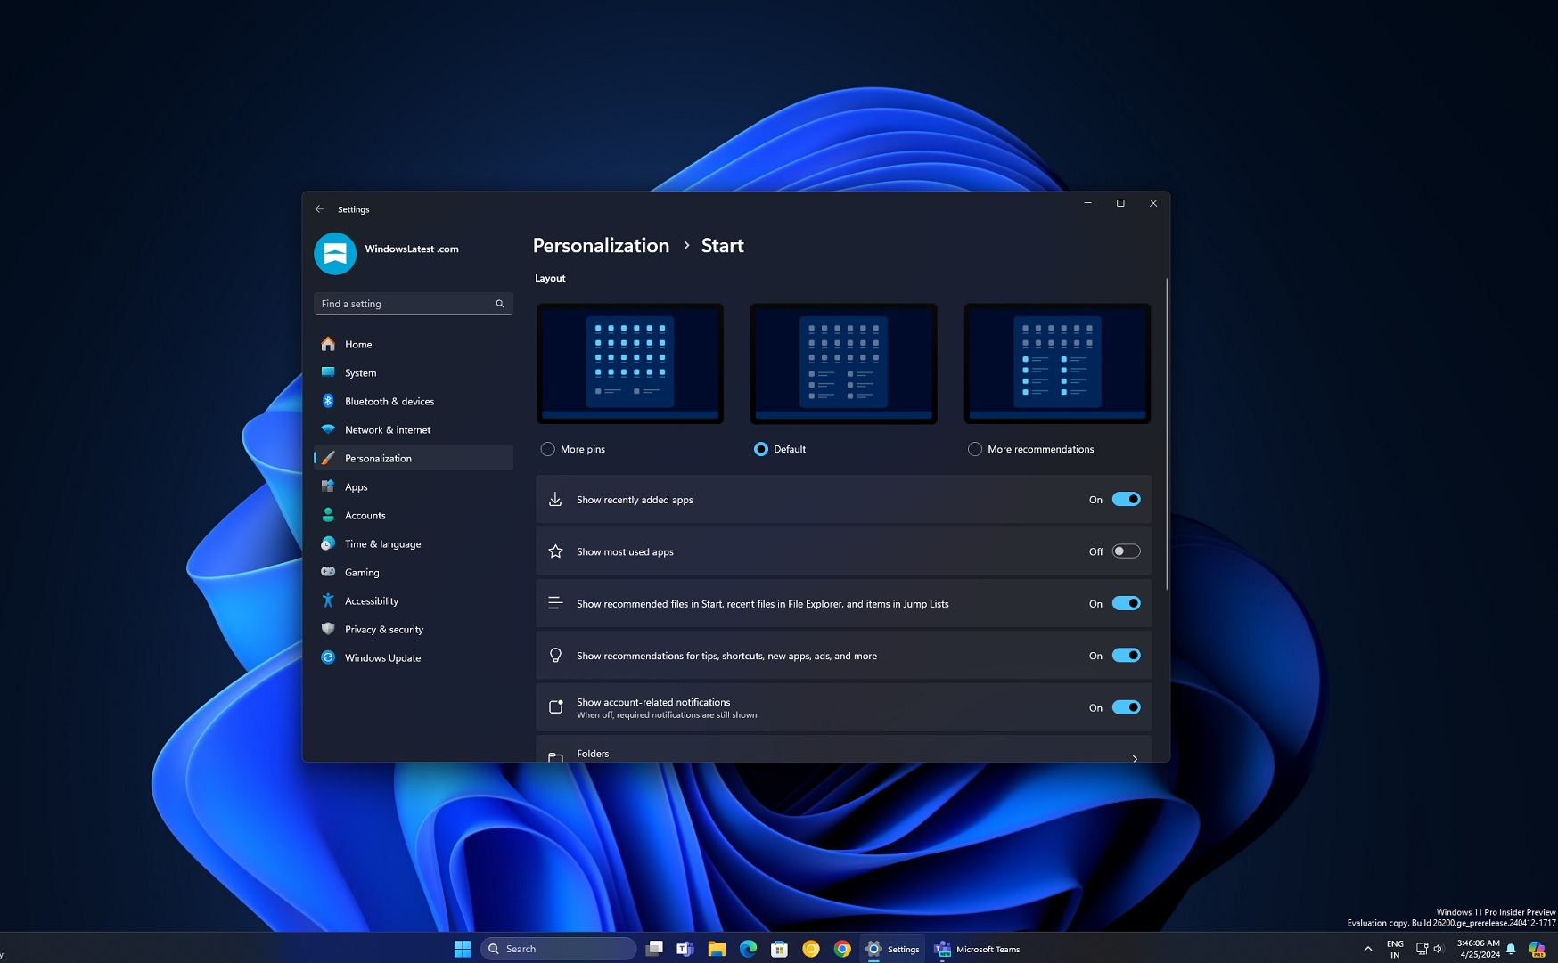Open the Home settings page
The width and height of the screenshot is (1558, 963).
[414, 344]
